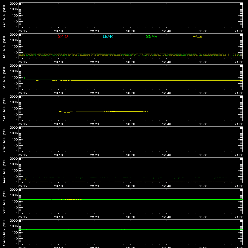
Task: Click 20:20 tick label under 2695 MHz plot
Action: click(95, 155)
